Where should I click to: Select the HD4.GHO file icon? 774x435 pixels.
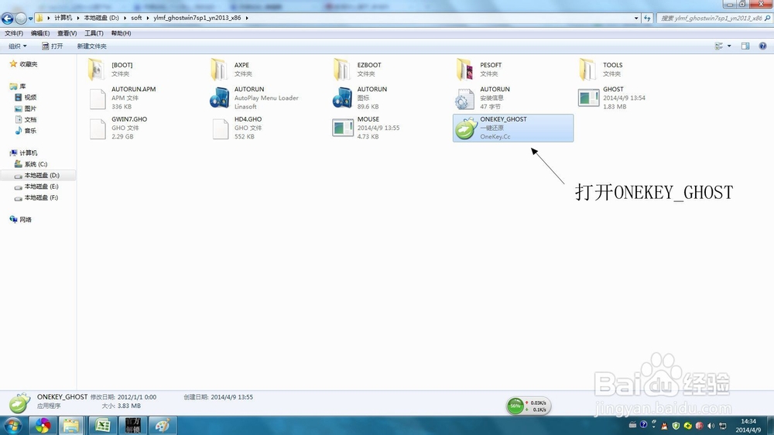220,128
